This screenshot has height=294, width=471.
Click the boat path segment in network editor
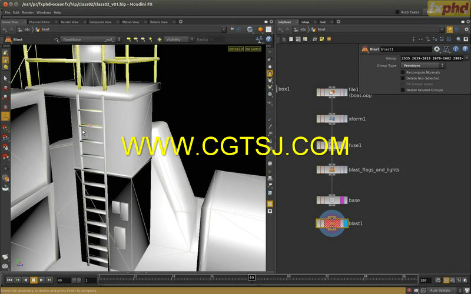click(321, 29)
